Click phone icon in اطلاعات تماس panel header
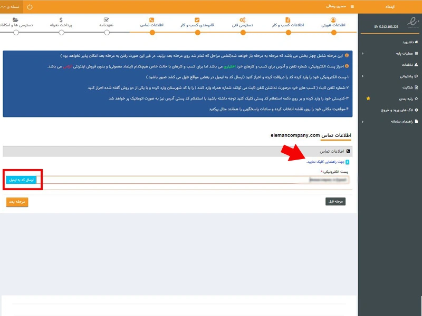 coord(348,151)
